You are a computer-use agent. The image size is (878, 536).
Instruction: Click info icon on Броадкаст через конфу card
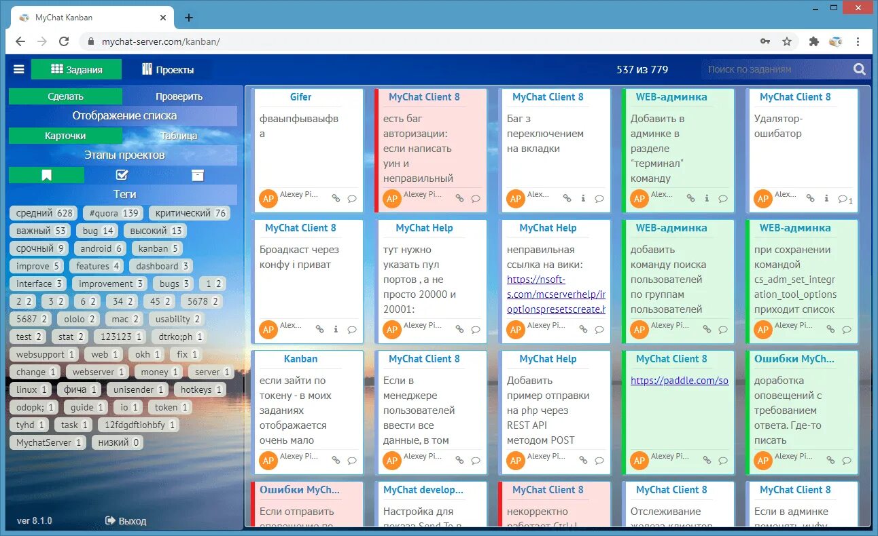pos(336,330)
